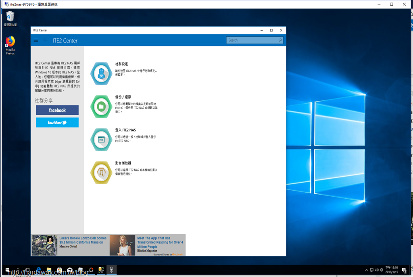This screenshot has height=277, width=413.
Task: Click the blonde woman ad thumbnail
Action: (x=122, y=245)
